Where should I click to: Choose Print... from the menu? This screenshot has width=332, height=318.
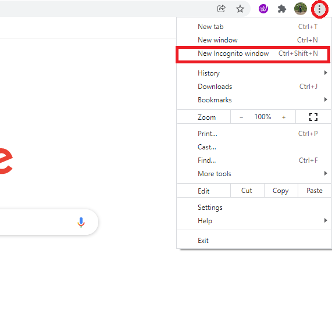click(254, 134)
